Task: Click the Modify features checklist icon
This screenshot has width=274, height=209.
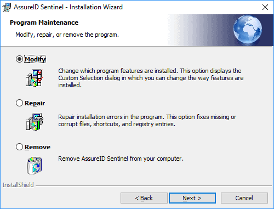Action: 34,78
